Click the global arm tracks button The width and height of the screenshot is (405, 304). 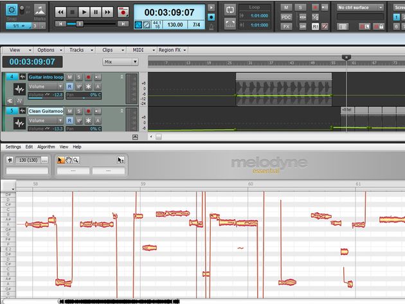(x=315, y=8)
